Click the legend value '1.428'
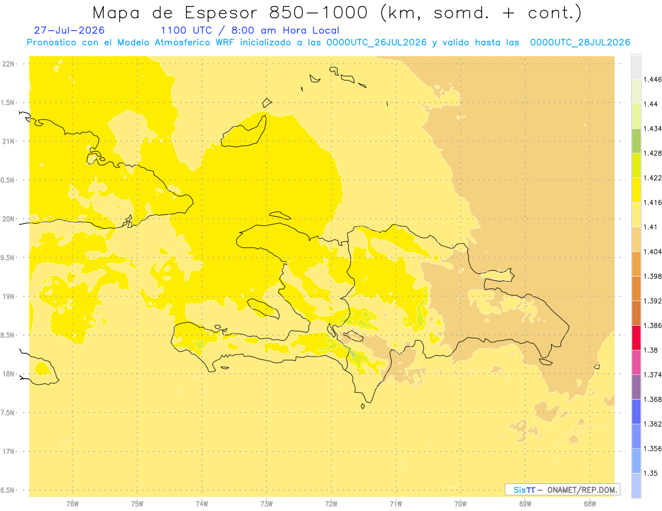Viewport: 662px width, 511px height. click(654, 153)
